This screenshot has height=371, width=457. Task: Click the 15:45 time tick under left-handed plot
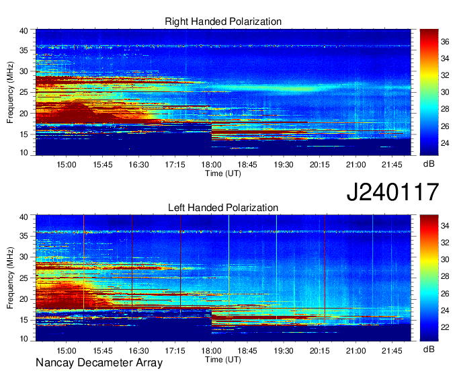(x=103, y=350)
